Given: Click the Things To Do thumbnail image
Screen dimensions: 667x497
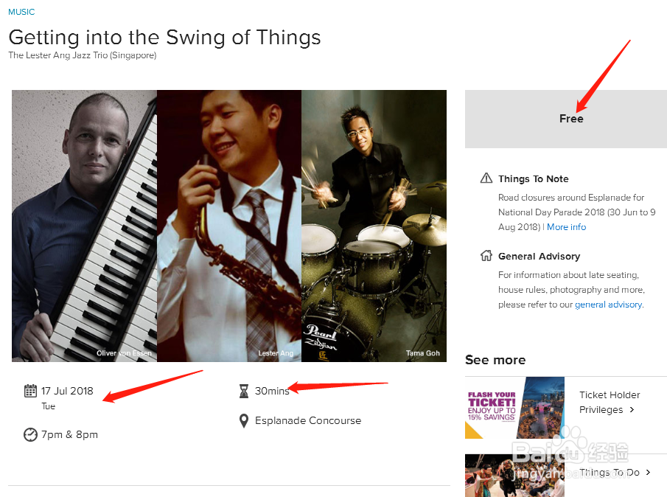Looking at the screenshot, I should tap(514, 476).
